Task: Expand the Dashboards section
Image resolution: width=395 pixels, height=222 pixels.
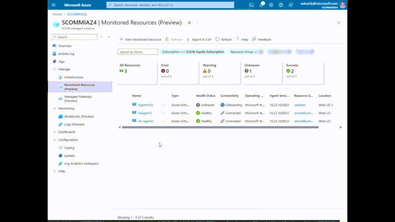Action: pos(55,132)
